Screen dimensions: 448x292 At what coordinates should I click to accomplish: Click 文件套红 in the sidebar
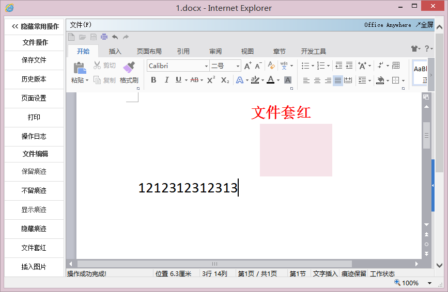pos(34,248)
